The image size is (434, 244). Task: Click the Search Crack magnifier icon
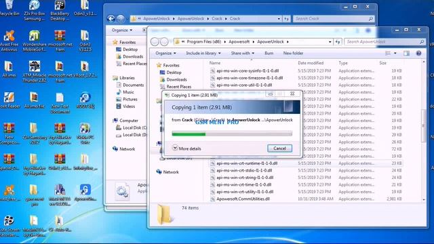[x=371, y=18]
